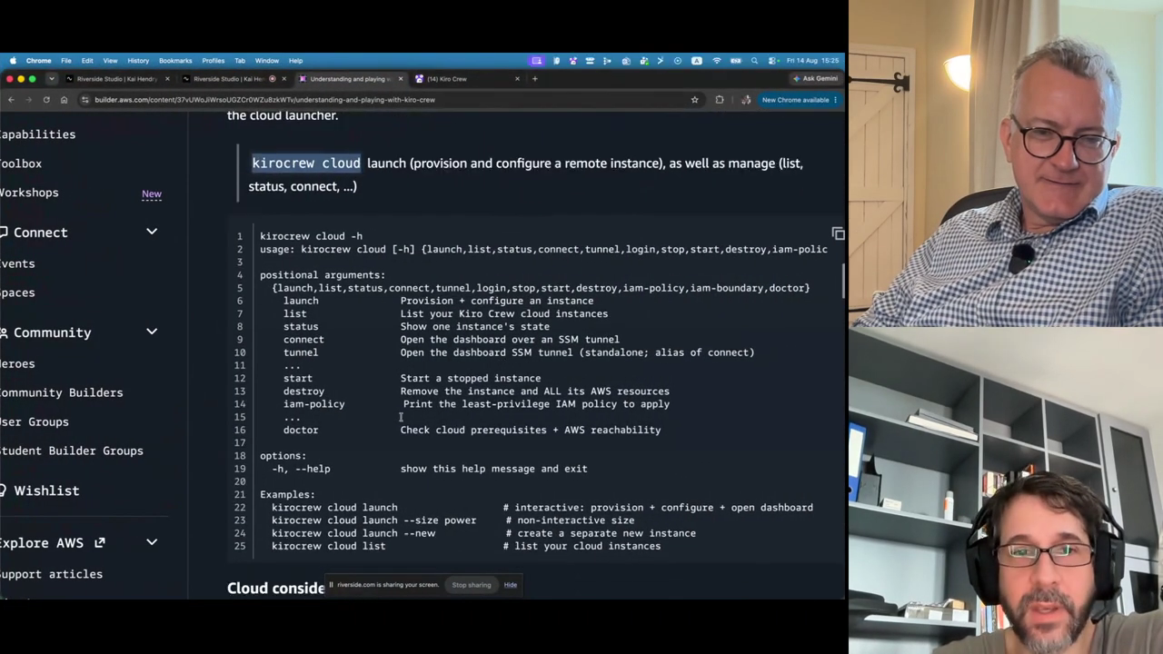Close the Understanding and playing tab
1163x654 pixels.
pos(400,79)
